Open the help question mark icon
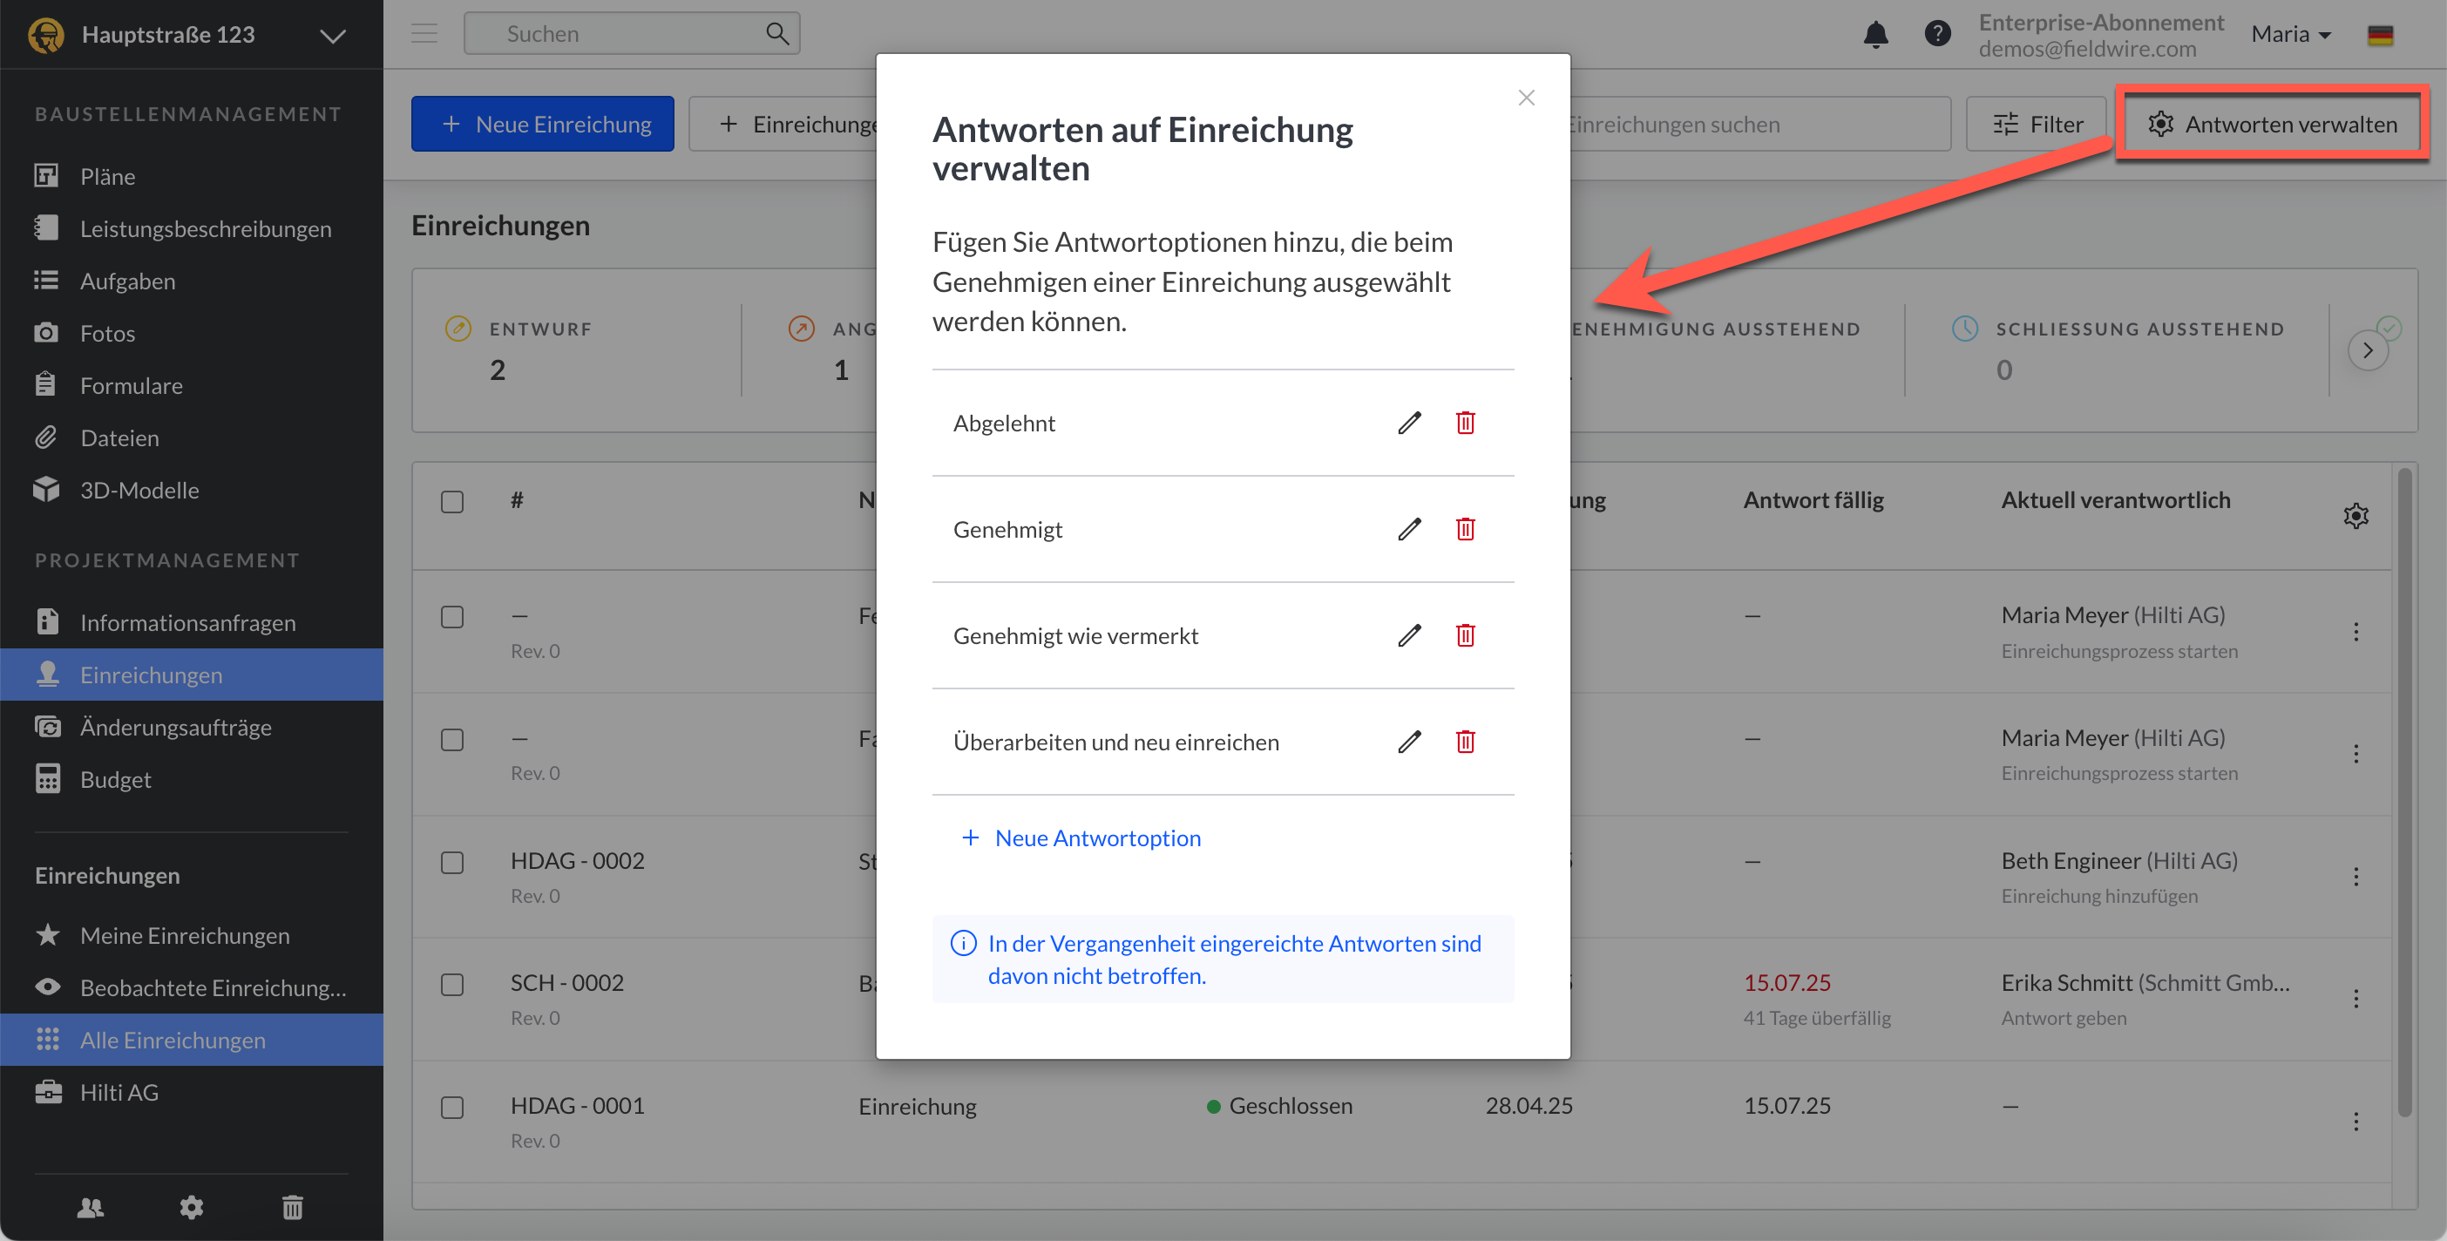The width and height of the screenshot is (2447, 1241). [x=1937, y=34]
